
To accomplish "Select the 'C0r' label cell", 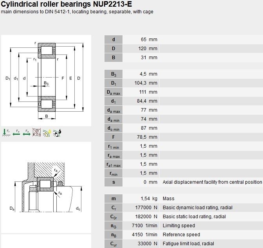I will click(113, 217).
